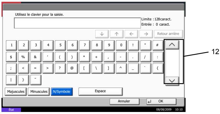This screenshot has width=220, height=114.
Task: Tap the colon : key
Action: 158,57
